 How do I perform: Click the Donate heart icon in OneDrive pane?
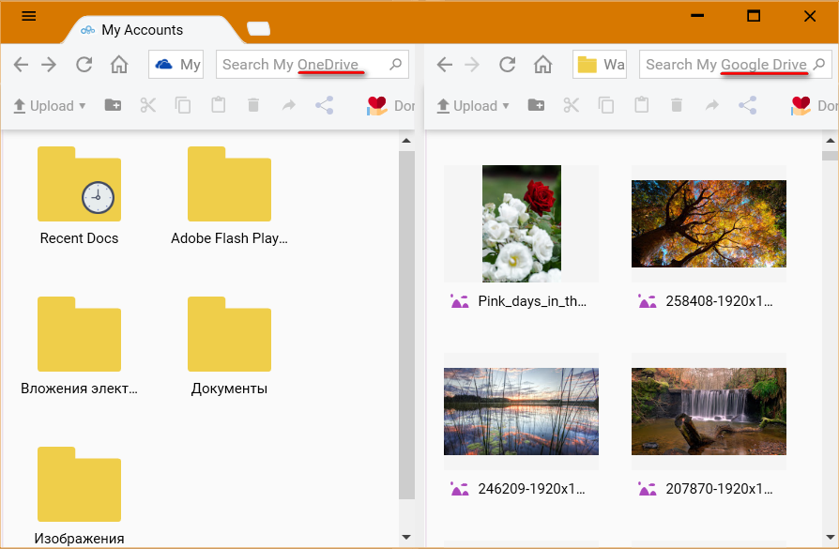377,105
